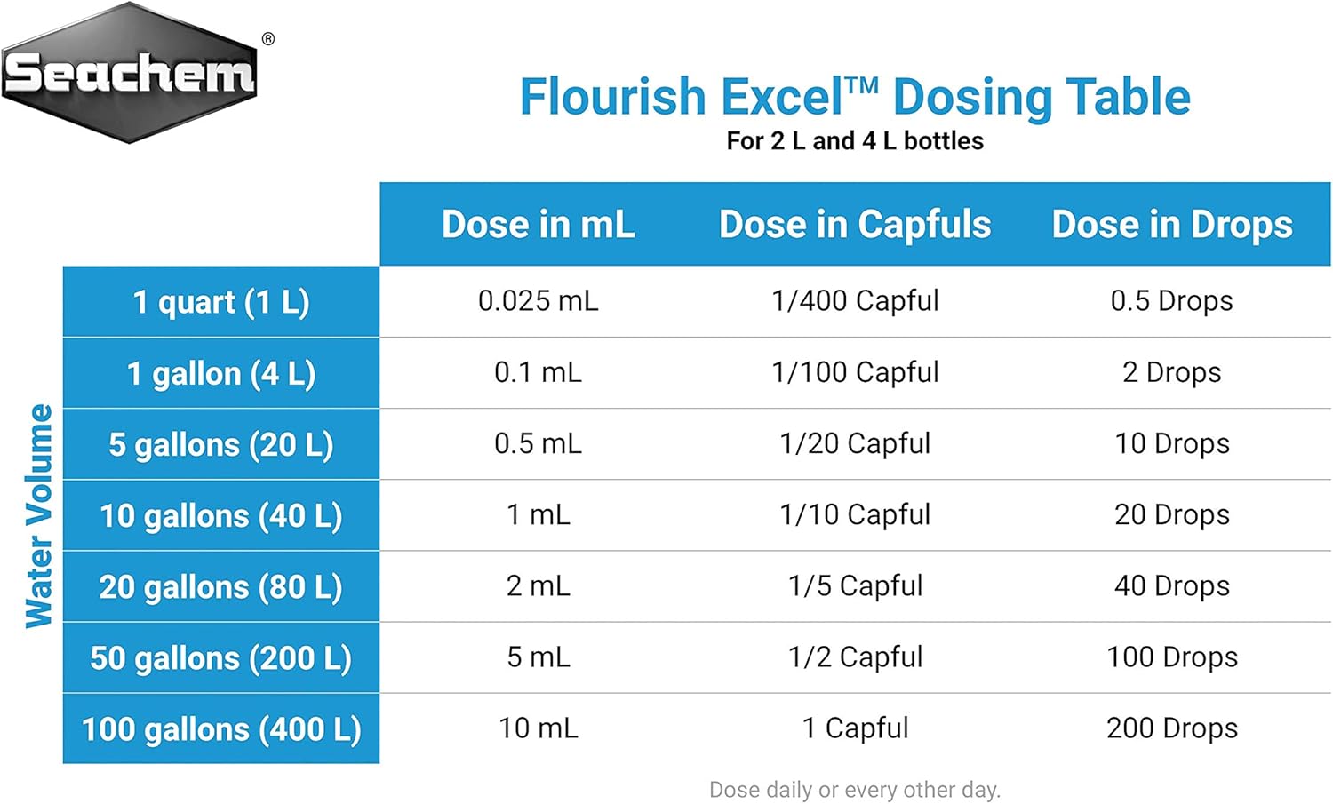Click the Dose in Drops column header
This screenshot has height=804, width=1333.
[1172, 225]
